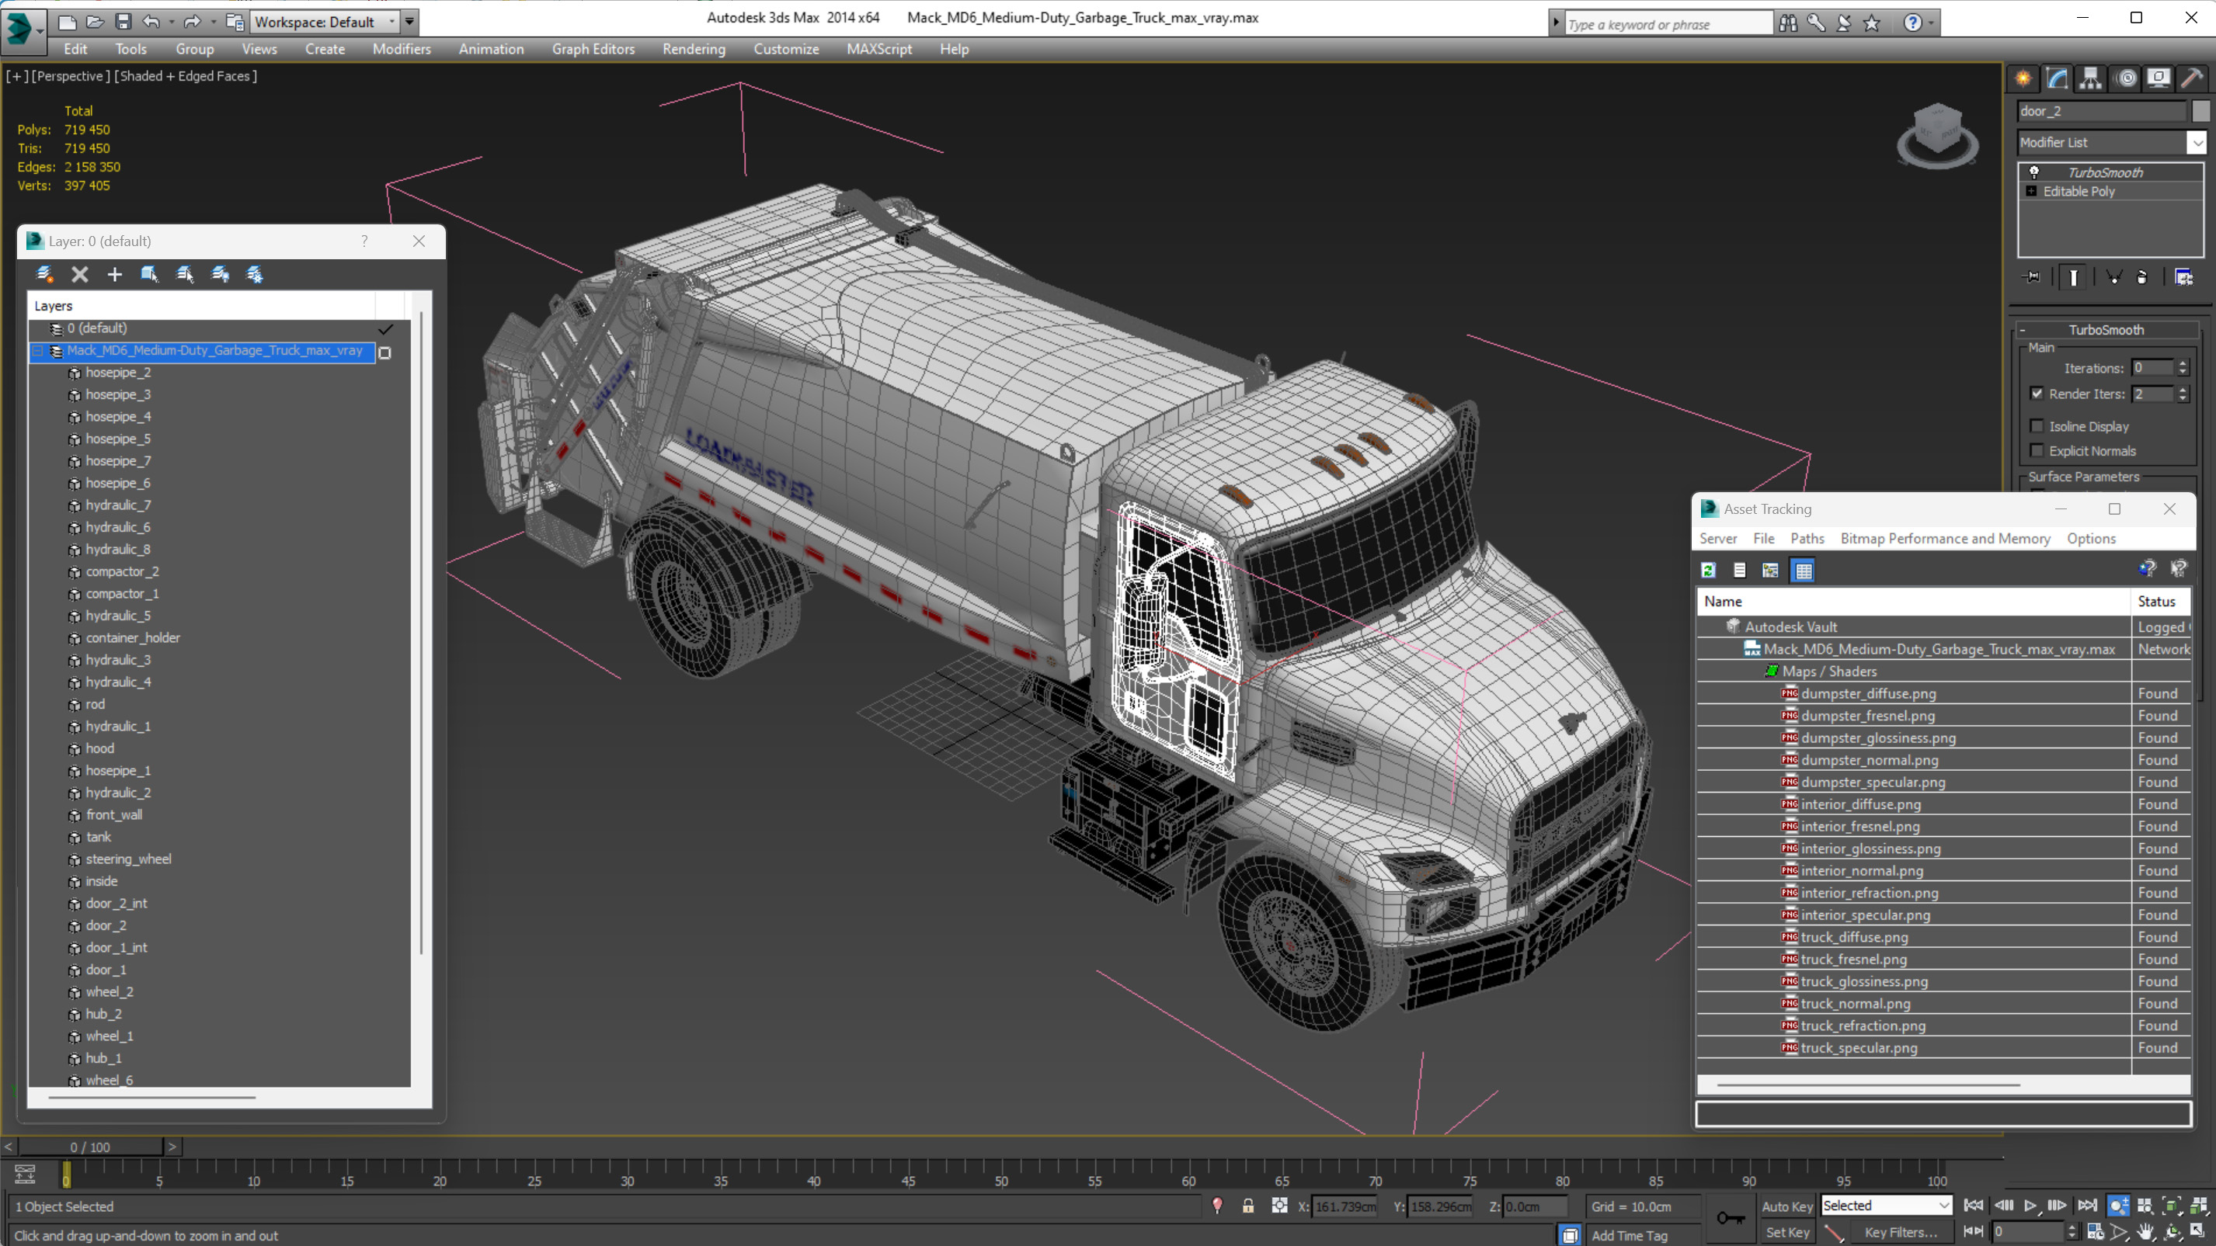2216x1246 pixels.
Task: Click the Set Keys large key icon
Action: [1731, 1219]
